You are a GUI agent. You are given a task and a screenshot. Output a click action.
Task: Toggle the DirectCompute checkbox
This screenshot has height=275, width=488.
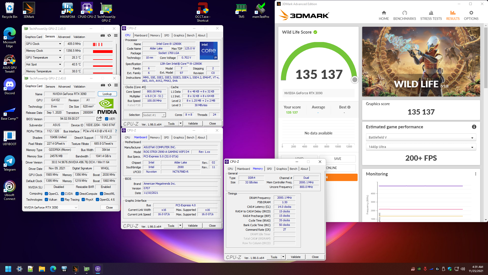[77, 194]
